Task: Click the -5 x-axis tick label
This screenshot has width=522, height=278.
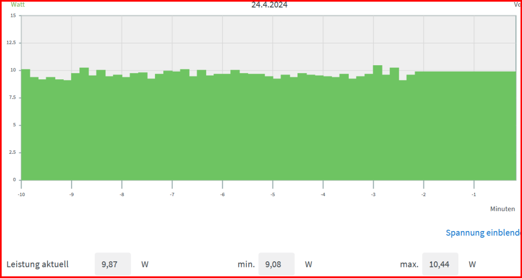Action: tap(272, 194)
